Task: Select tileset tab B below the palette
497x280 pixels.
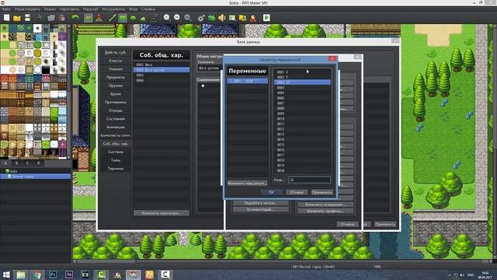Action: [x=16, y=163]
